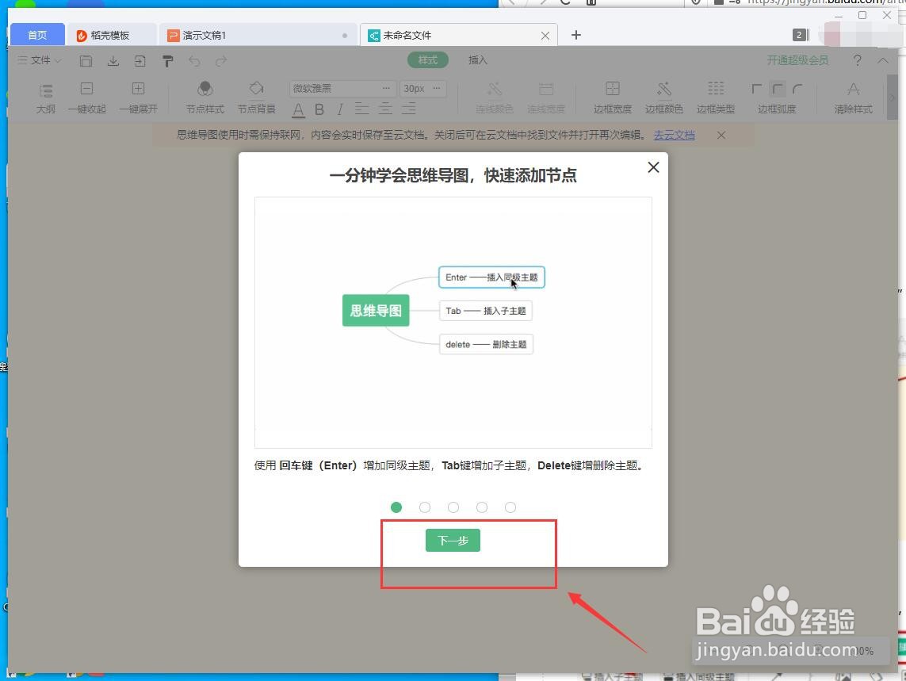
Task: Open the 插入 ribbon tab
Action: pyautogui.click(x=478, y=60)
